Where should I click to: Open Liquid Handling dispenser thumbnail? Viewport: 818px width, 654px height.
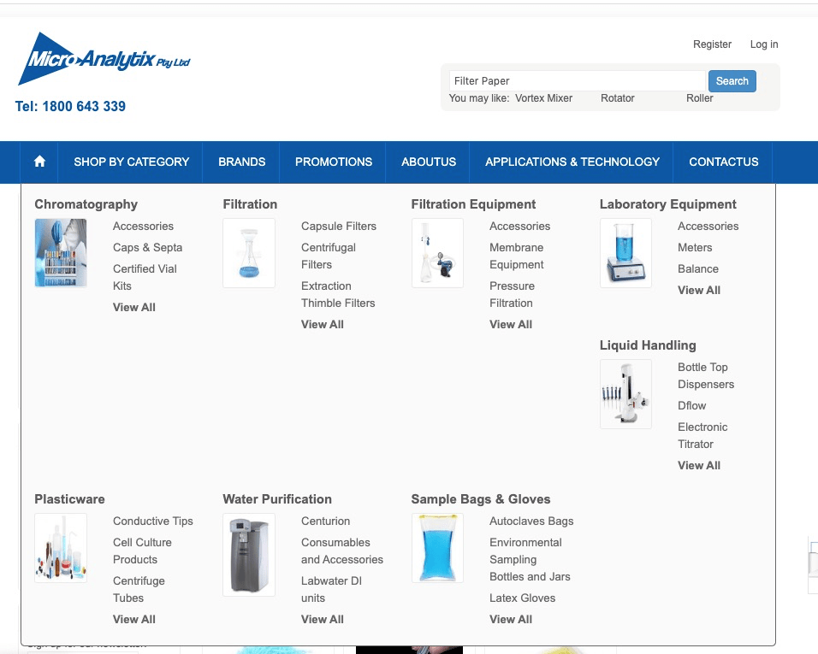click(625, 394)
